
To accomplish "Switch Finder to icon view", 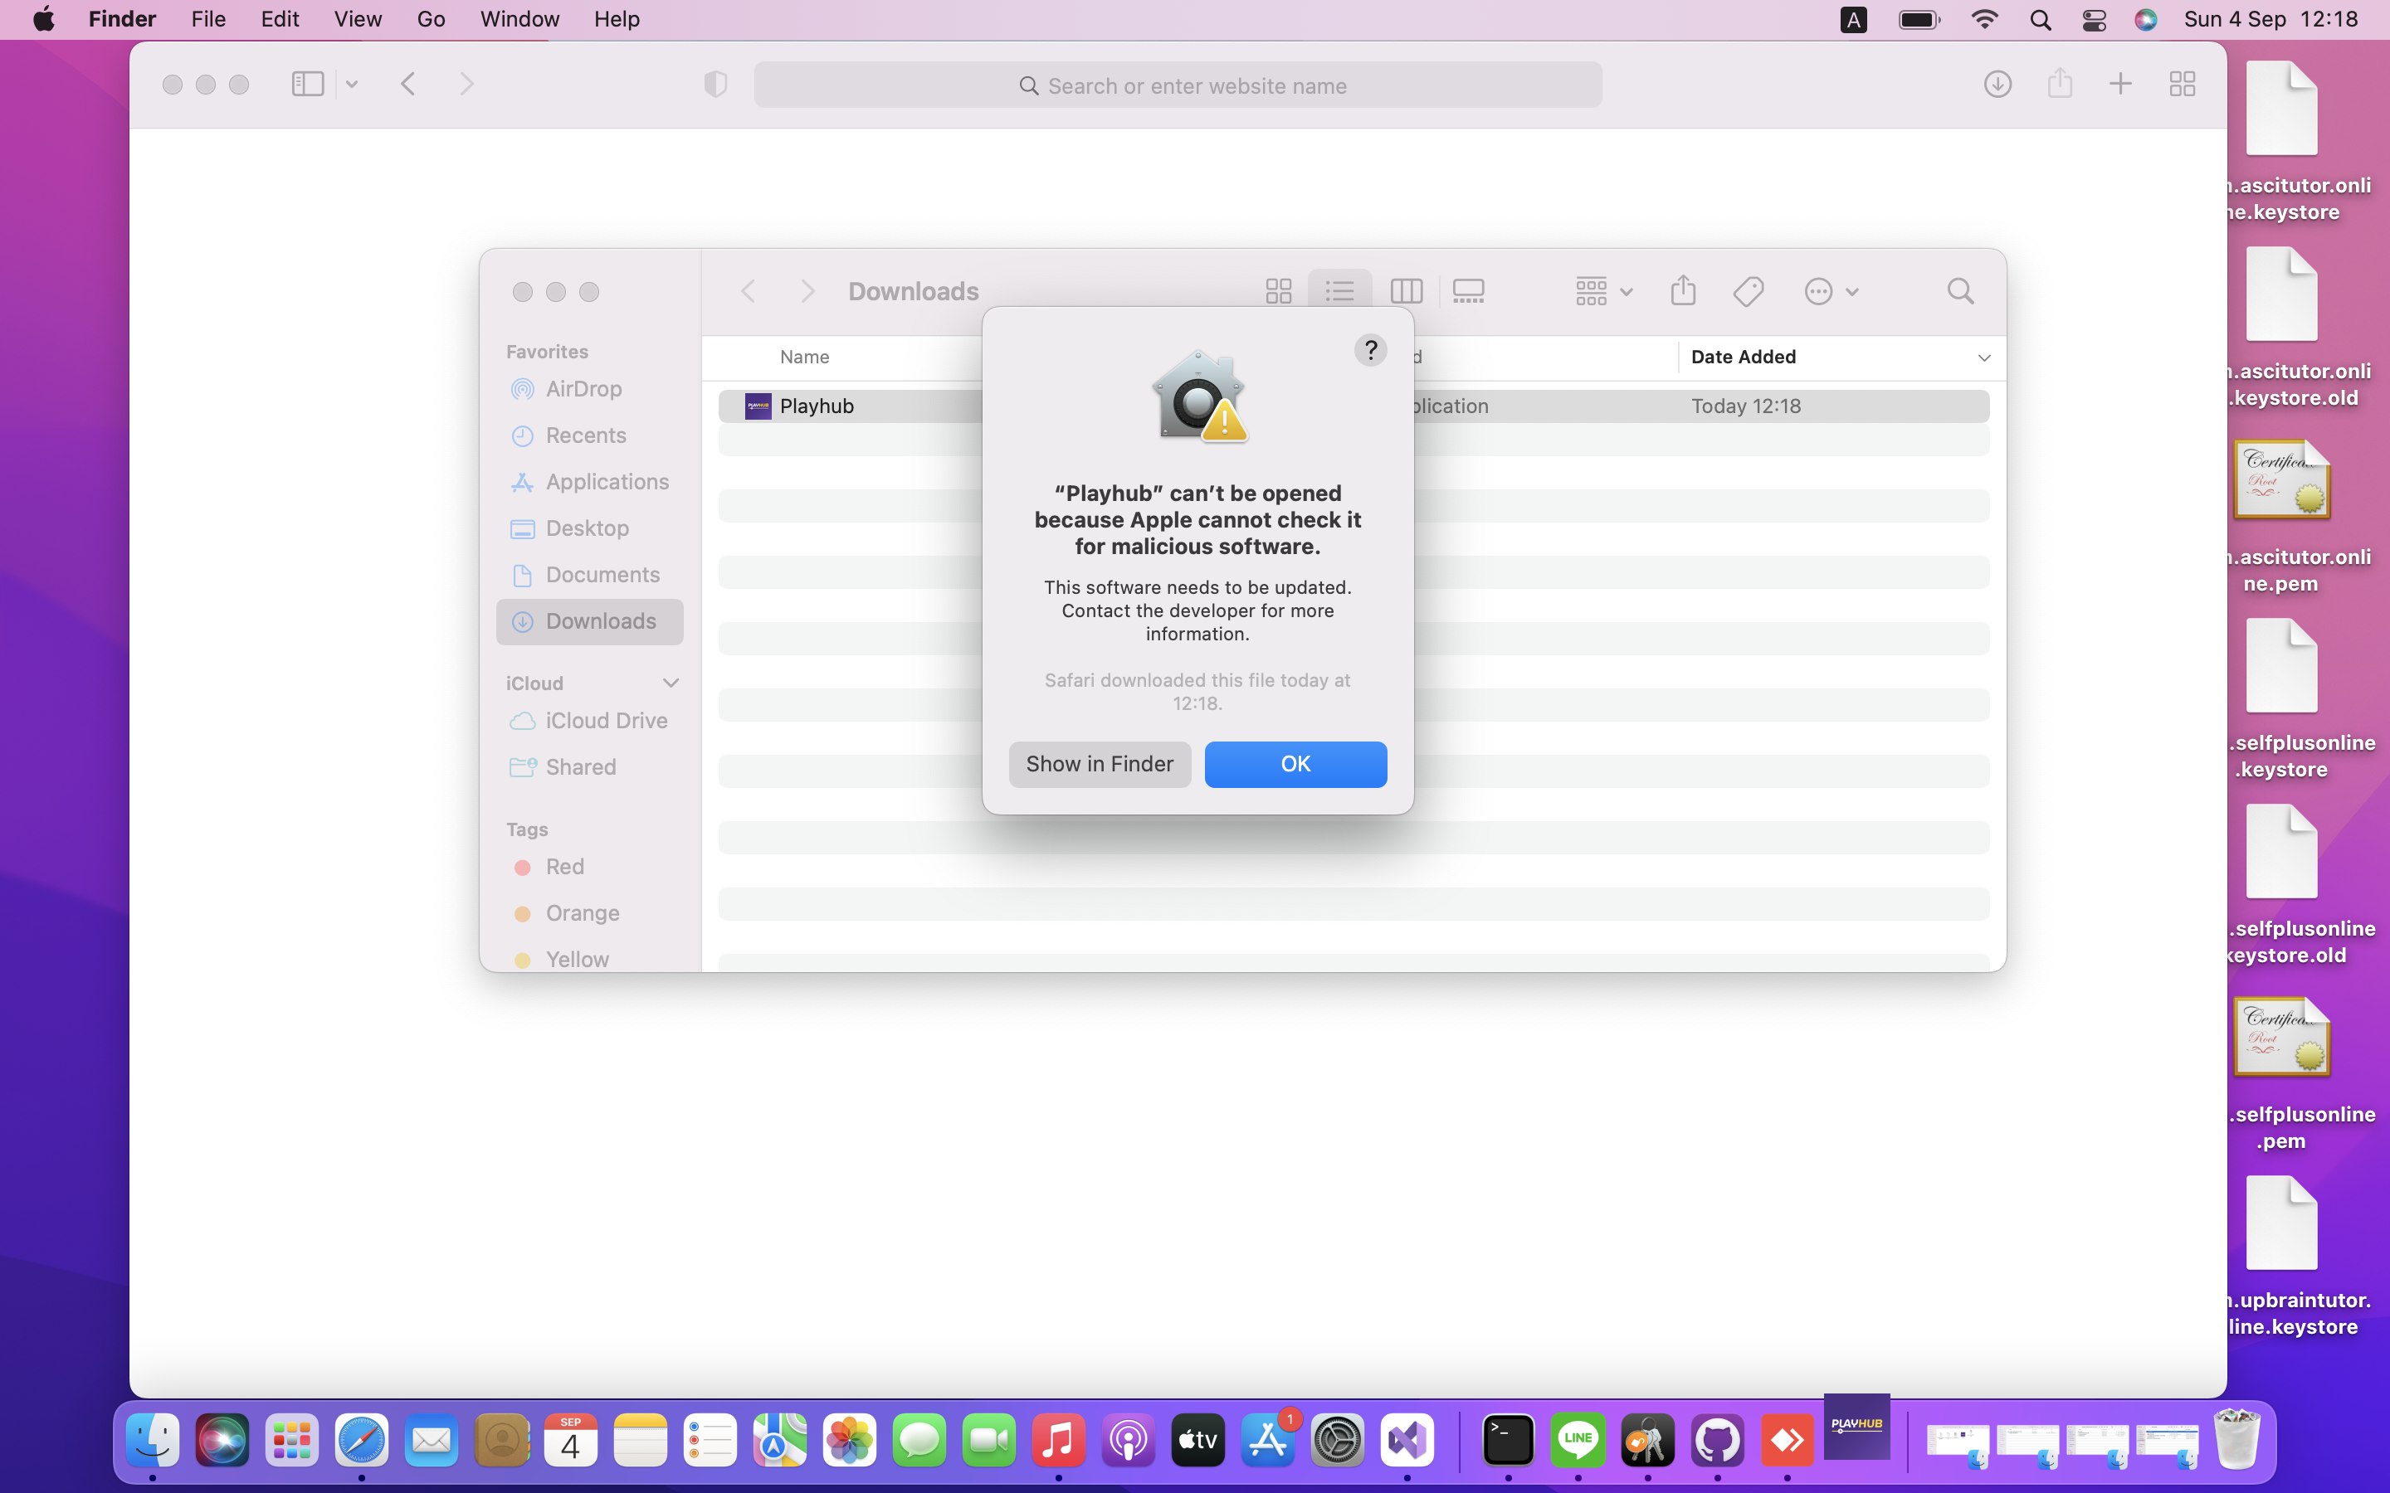I will point(1278,291).
